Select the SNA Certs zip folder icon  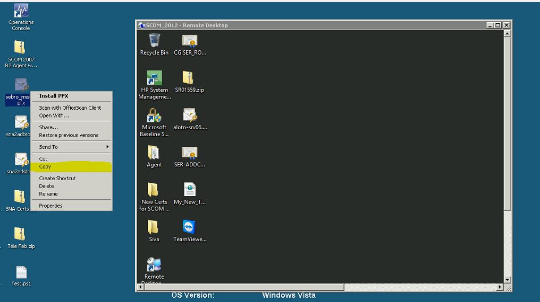(x=20, y=197)
